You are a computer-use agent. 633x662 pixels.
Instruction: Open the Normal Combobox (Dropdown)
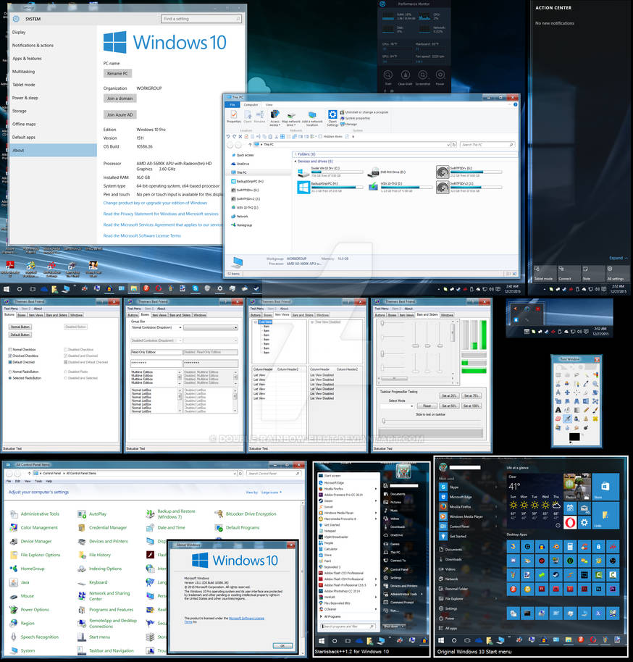(x=156, y=327)
